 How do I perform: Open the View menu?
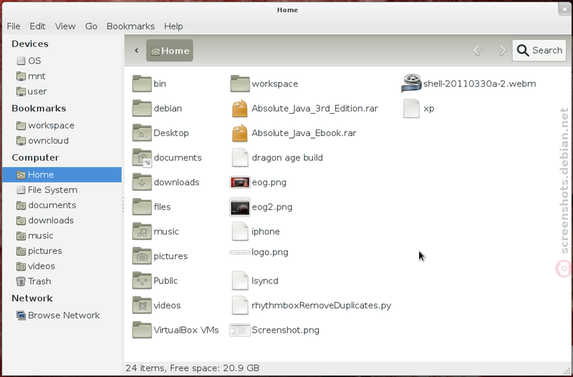tap(65, 26)
